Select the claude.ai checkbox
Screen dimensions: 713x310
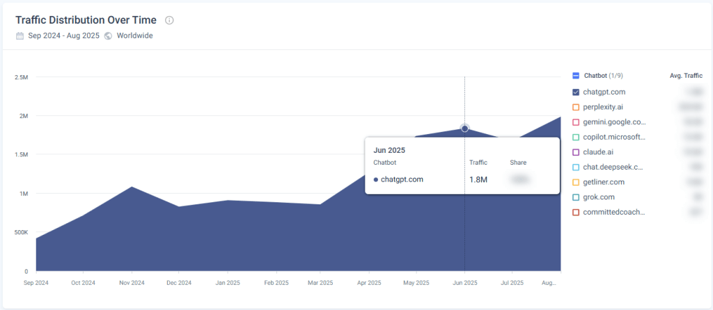click(576, 152)
